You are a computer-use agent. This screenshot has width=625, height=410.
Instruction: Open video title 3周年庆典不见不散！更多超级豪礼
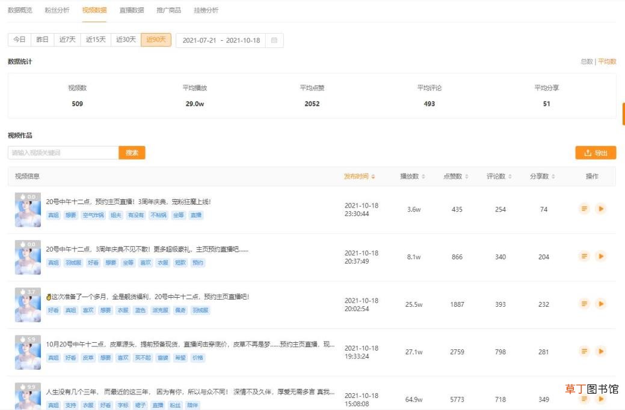(x=147, y=249)
